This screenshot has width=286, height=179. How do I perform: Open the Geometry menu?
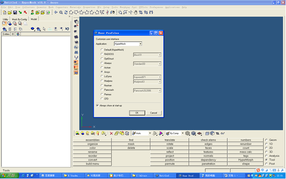pos(41,7)
